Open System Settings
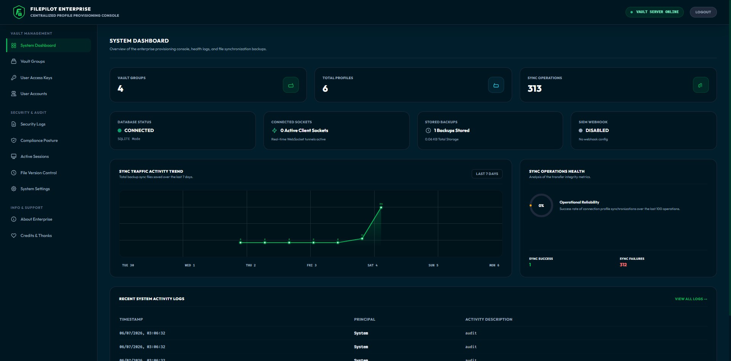 49,189
